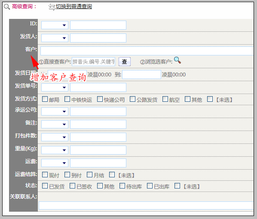The height and width of the screenshot is (219, 257).
Task: Check 现付 freight settlement option
Action: pyautogui.click(x=45, y=175)
